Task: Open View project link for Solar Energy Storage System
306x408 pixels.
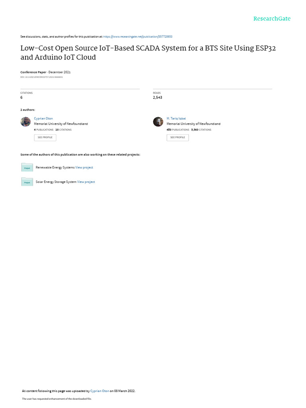Action: 86,182
